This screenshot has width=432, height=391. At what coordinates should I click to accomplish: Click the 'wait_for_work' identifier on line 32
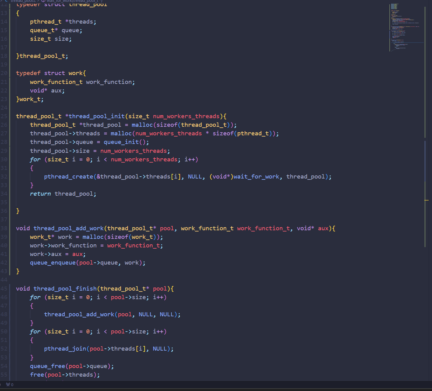click(256, 177)
